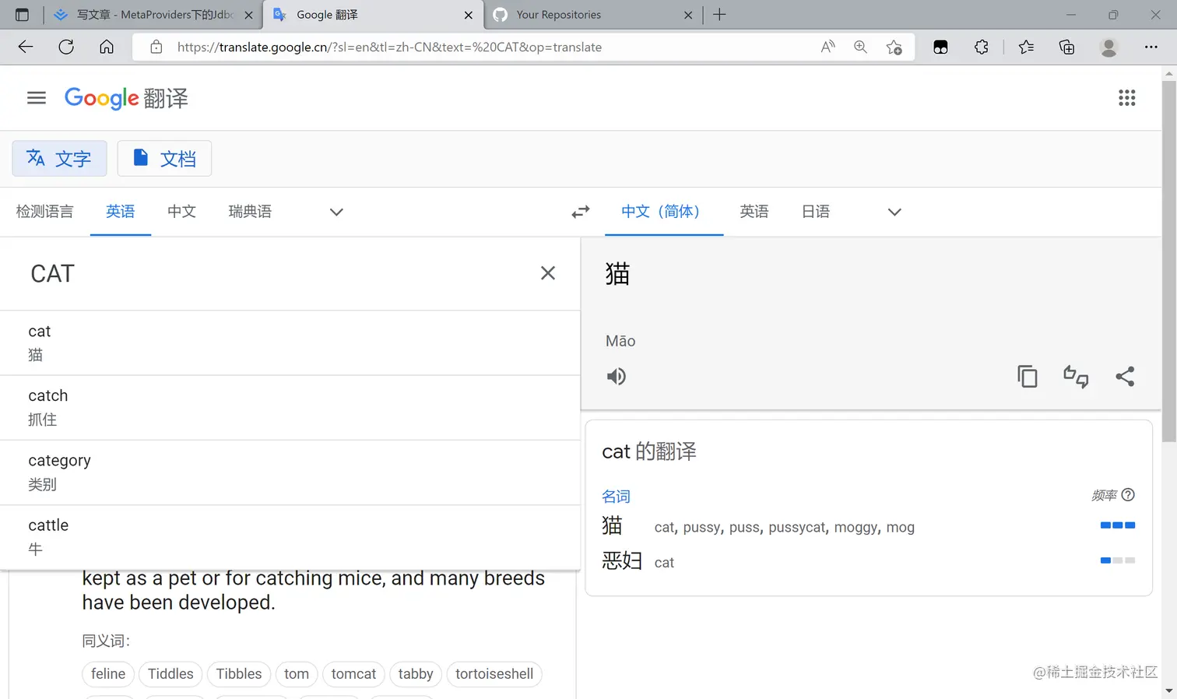
Task: Close the Google 翻译 tab
Action: (468, 15)
